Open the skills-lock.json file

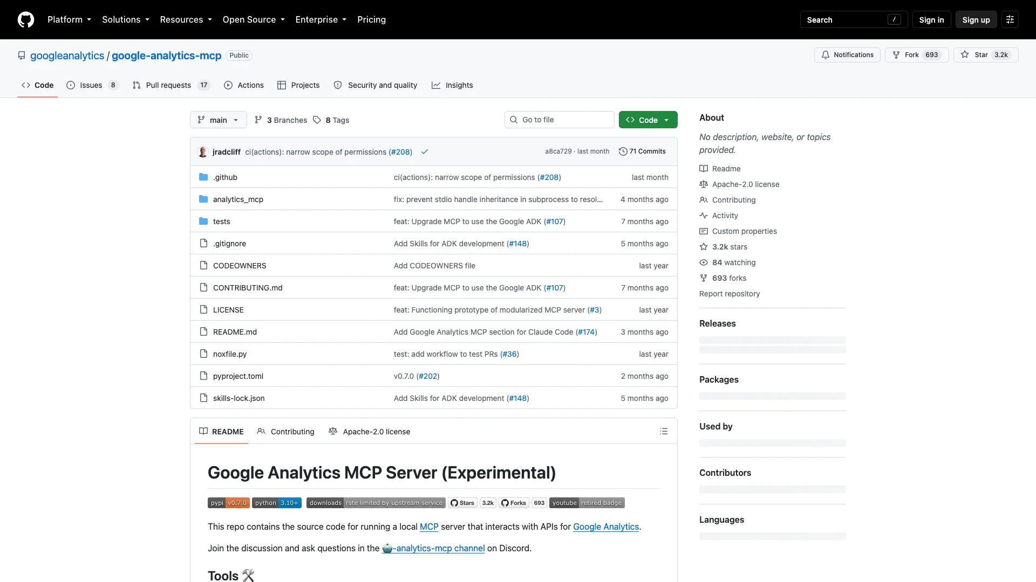[238, 398]
